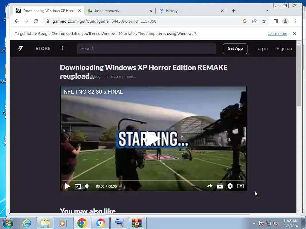Open Chrome three-dot menu
306x229 pixels.
(295, 21)
